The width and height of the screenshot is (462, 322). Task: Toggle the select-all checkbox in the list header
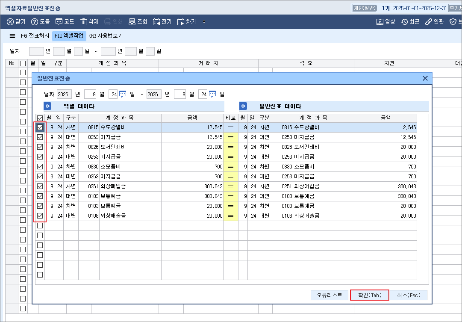39,118
